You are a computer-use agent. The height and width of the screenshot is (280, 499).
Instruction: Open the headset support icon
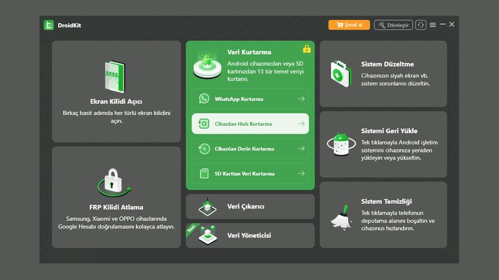coord(420,25)
